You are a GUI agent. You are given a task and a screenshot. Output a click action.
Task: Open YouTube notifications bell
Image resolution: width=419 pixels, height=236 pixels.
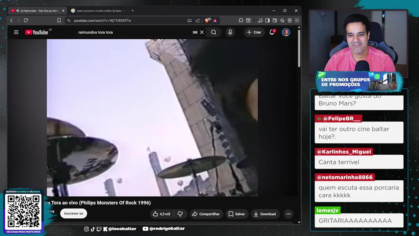tap(272, 32)
